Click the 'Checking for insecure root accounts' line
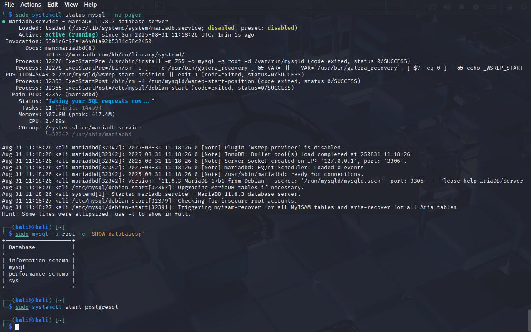The image size is (531, 332). click(150, 201)
